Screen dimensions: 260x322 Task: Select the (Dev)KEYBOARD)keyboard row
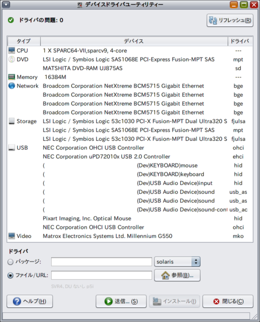130,174
